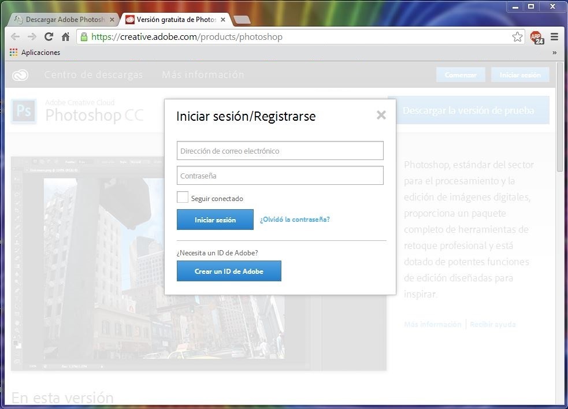Focus the Dirección de correo electrónico field
This screenshot has width=568, height=409.
(x=280, y=151)
